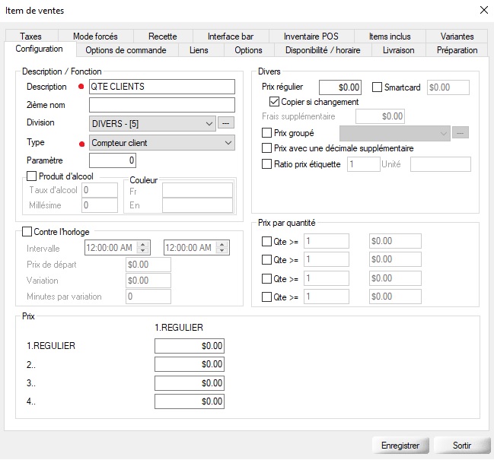Screen dimensions: 494x460
Task: Click the 1.REGULIER price field
Action: 190,346
